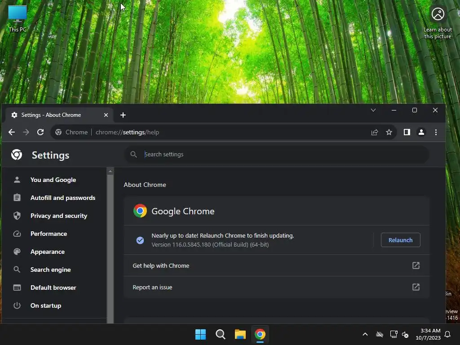The width and height of the screenshot is (460, 345).
Task: Open the Chrome profile avatar menu
Action: 421,133
